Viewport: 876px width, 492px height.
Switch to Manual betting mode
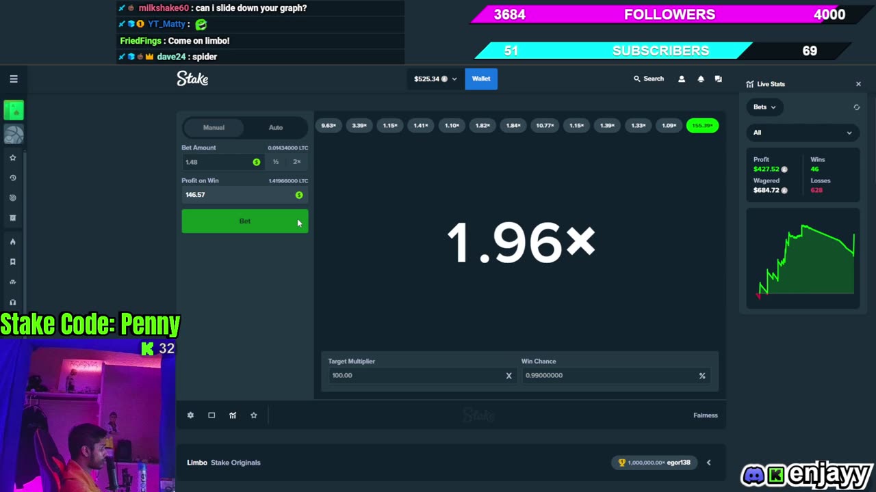(214, 127)
